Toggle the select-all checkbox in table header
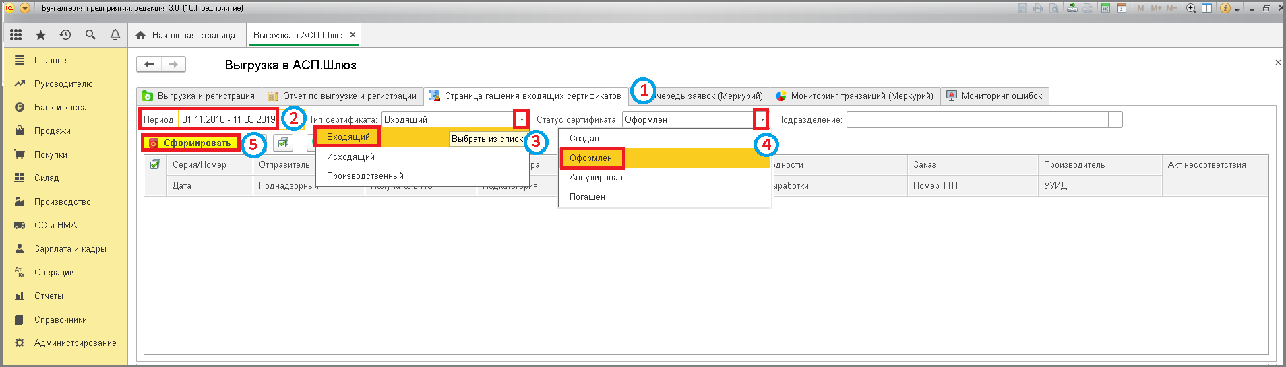The width and height of the screenshot is (1286, 367). [x=155, y=164]
